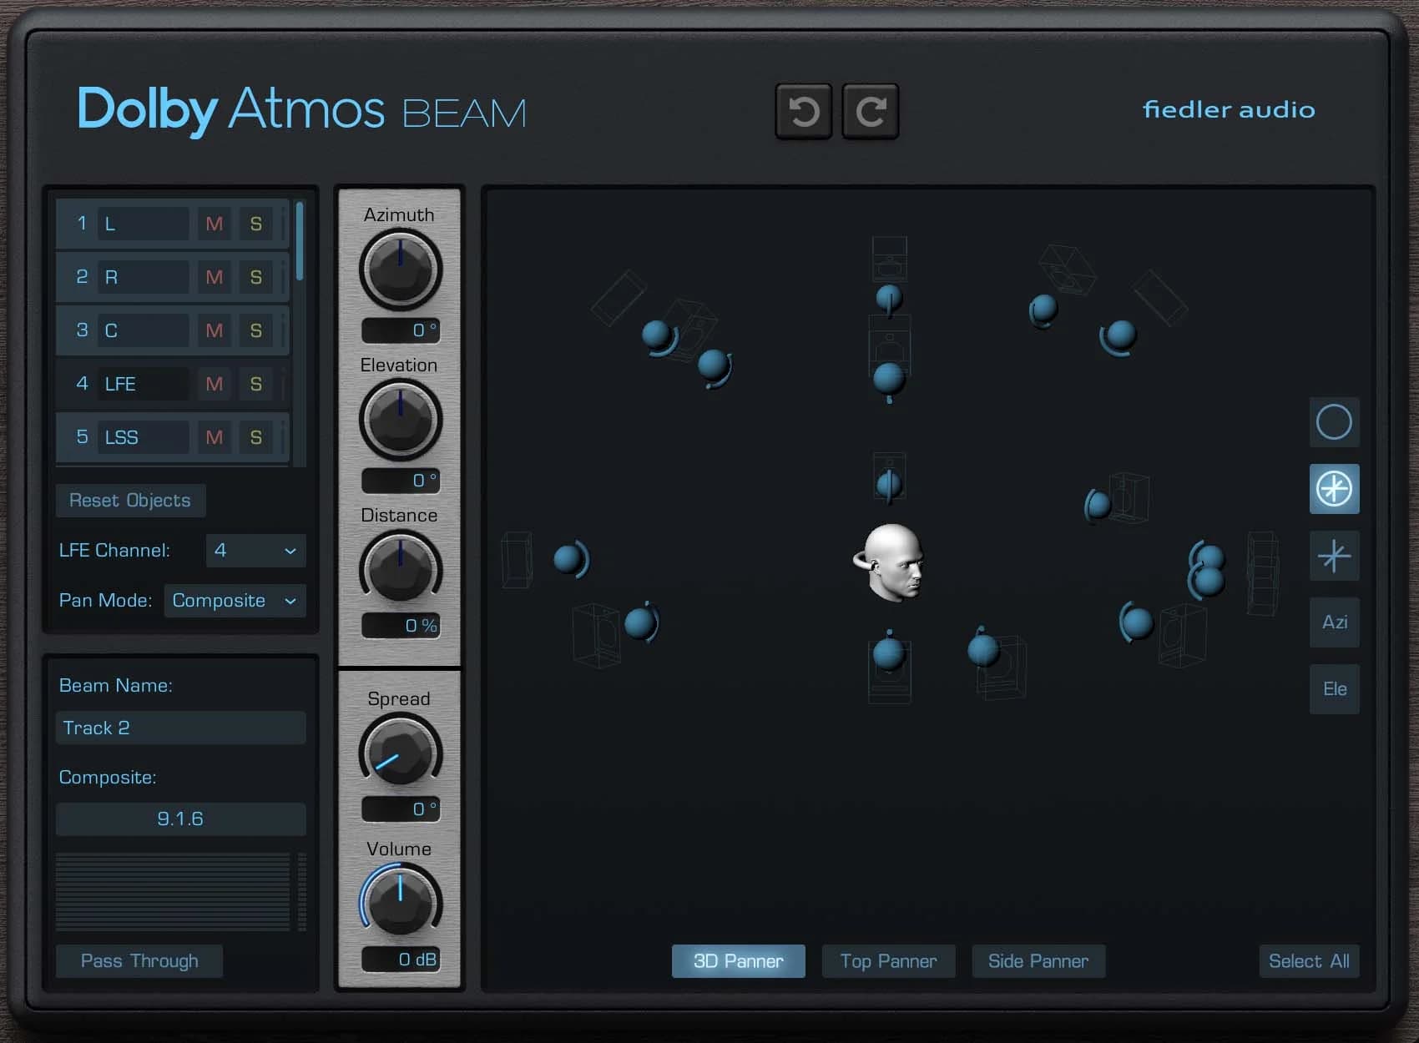Screen dimensions: 1419x1043
Task: Mute channel 1 labeled L
Action: [x=214, y=224]
